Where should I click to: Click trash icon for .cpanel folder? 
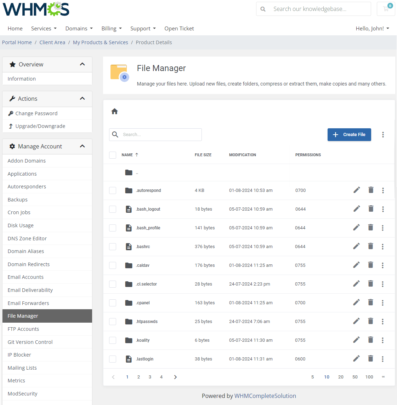click(x=370, y=303)
